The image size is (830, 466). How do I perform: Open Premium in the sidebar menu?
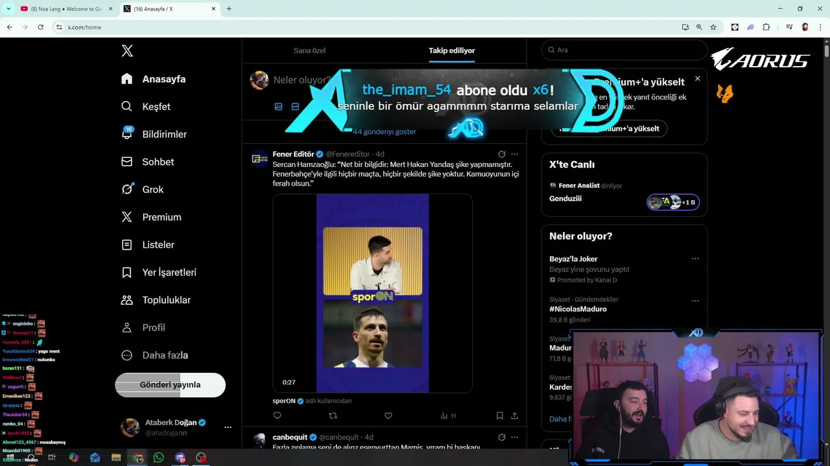(152, 217)
